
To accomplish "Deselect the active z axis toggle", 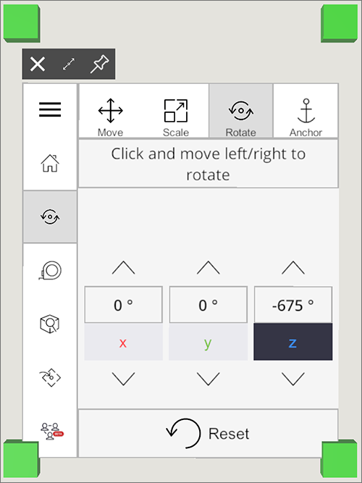I will tap(293, 342).
